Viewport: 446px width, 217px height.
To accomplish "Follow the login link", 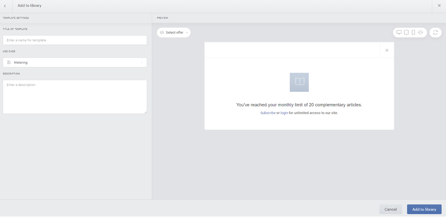I will click(x=284, y=113).
